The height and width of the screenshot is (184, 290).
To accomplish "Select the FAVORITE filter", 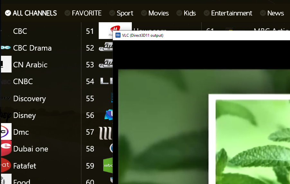I will [83, 13].
